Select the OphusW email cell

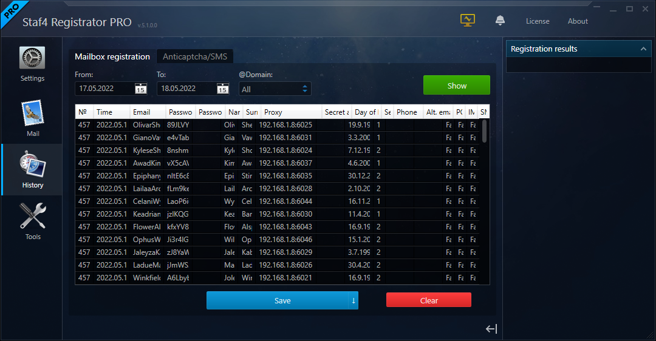tap(146, 240)
